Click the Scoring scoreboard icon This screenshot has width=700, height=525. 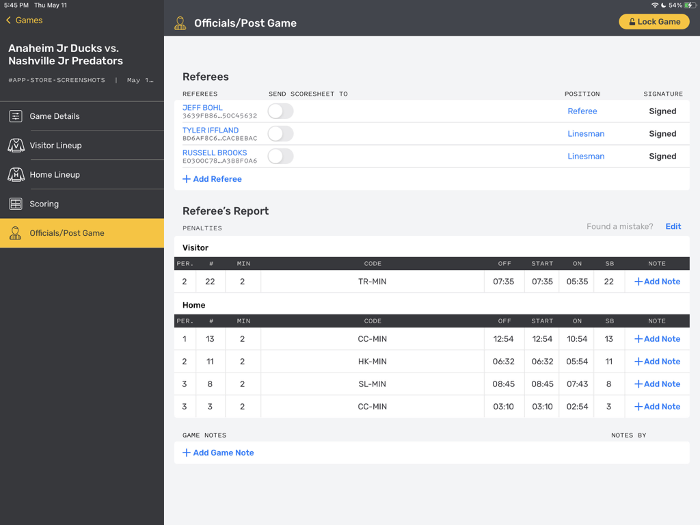click(x=15, y=203)
